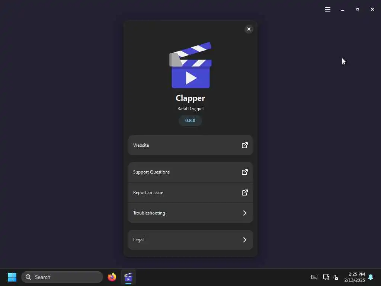Open the Website link row
The height and width of the screenshot is (286, 381).
(x=190, y=145)
